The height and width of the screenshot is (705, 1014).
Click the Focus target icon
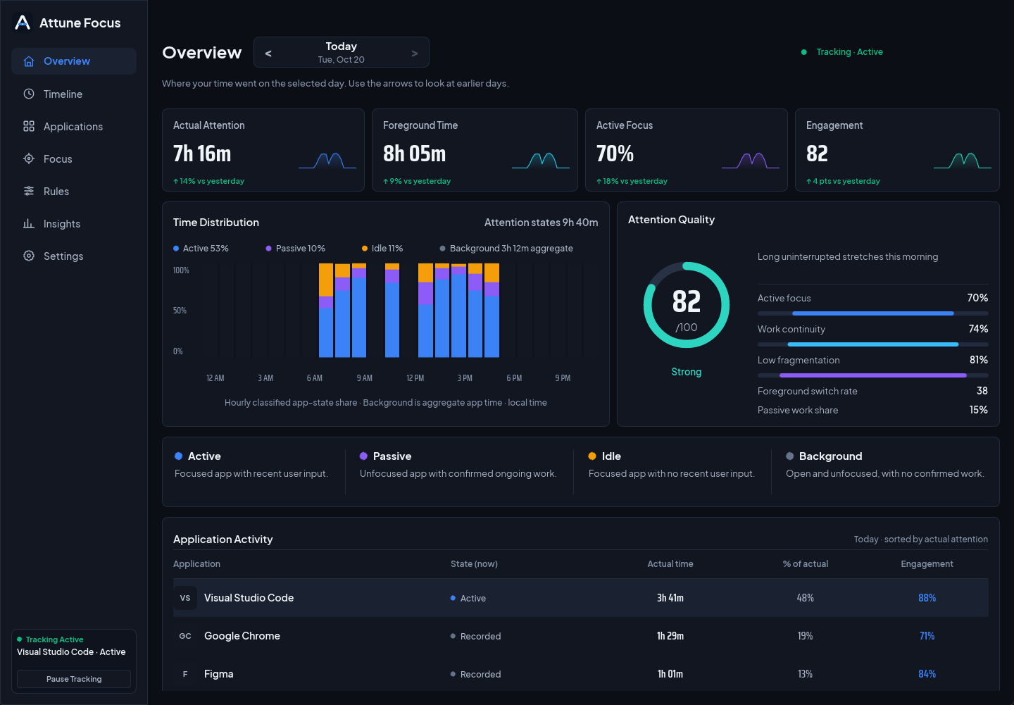(x=29, y=158)
